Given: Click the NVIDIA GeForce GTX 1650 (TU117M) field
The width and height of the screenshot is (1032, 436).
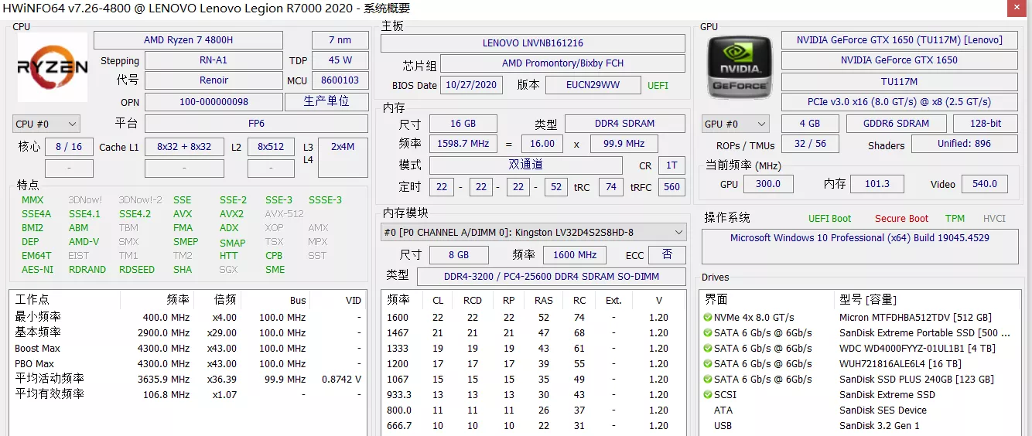Looking at the screenshot, I should (x=899, y=40).
